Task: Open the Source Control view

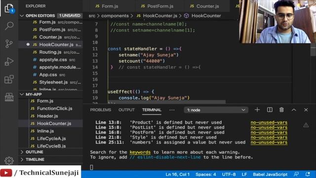Action: [9, 44]
